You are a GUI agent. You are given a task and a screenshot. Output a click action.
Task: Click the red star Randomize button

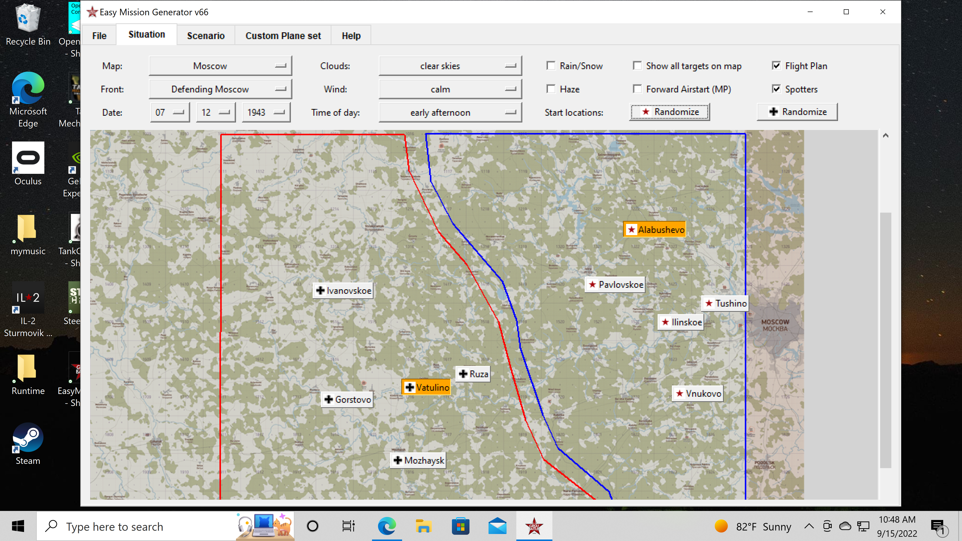pos(670,112)
